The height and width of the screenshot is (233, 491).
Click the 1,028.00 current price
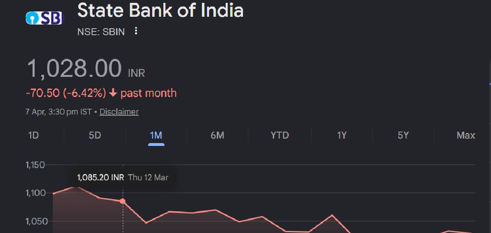74,69
